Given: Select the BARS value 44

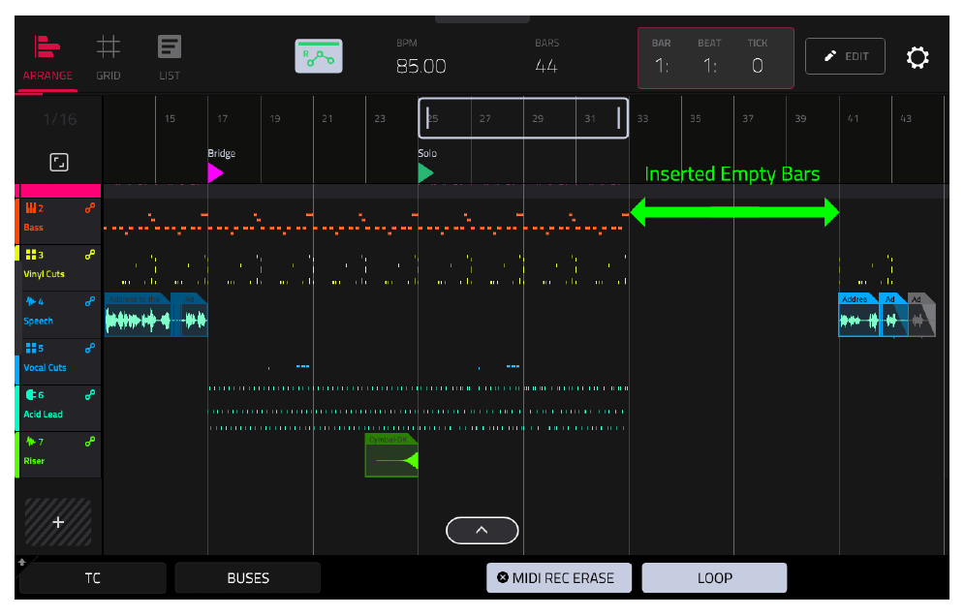Looking at the screenshot, I should pyautogui.click(x=546, y=66).
